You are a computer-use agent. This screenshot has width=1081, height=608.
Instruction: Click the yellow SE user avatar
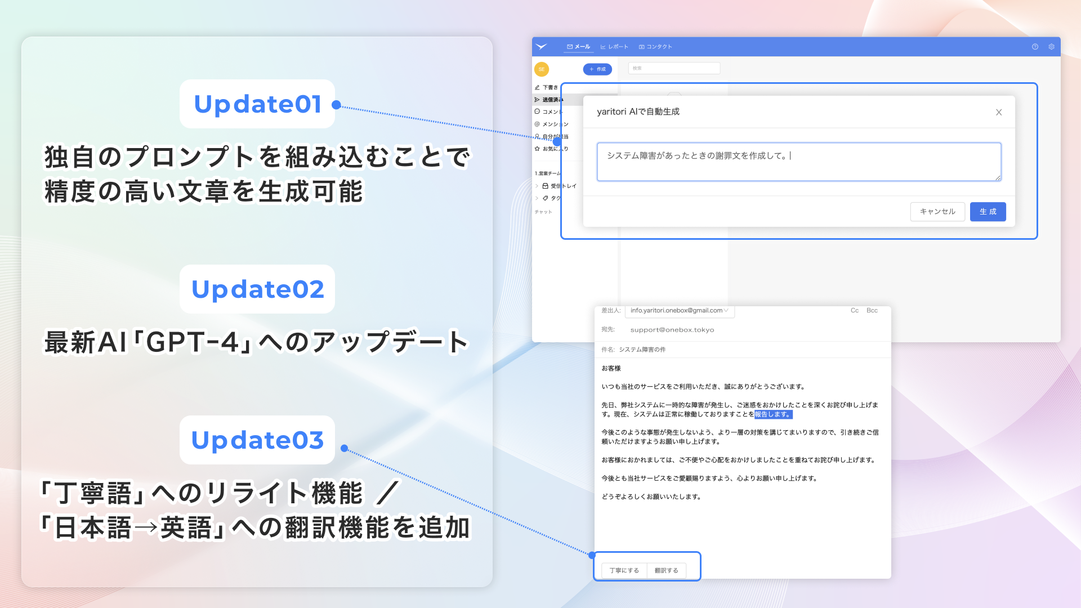(x=541, y=69)
